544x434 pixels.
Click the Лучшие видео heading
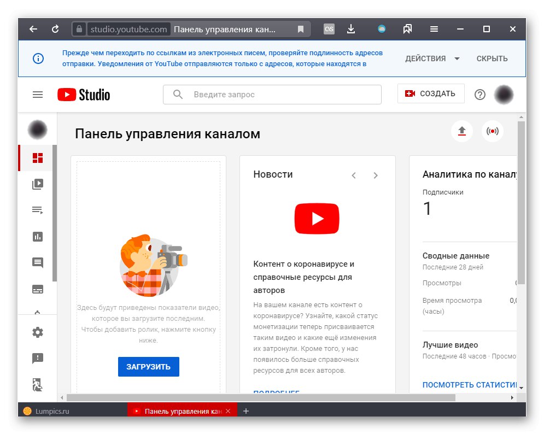tap(450, 345)
